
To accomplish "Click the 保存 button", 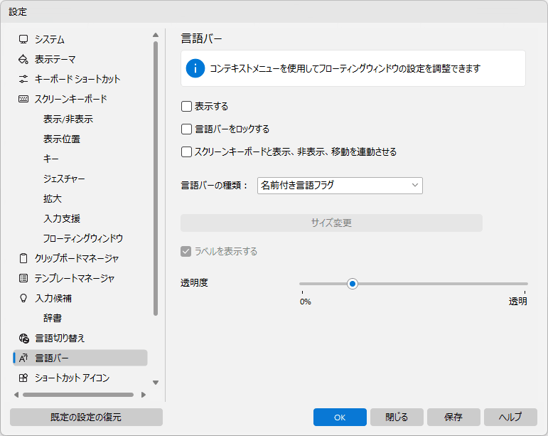I will click(453, 417).
